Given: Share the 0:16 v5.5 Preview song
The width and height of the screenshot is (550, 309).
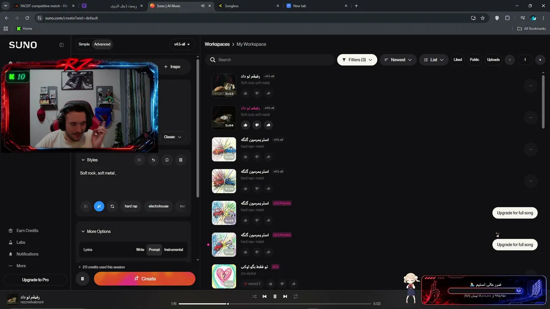Looking at the screenshot, I should pyautogui.click(x=269, y=252).
